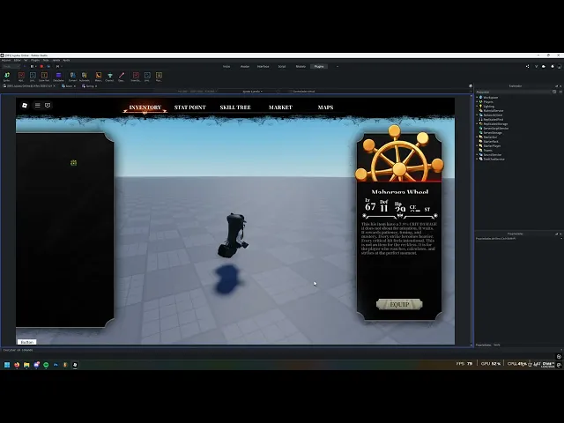Open the INVENTORY game tab
Screen dimensions: 564x423
[145, 108]
